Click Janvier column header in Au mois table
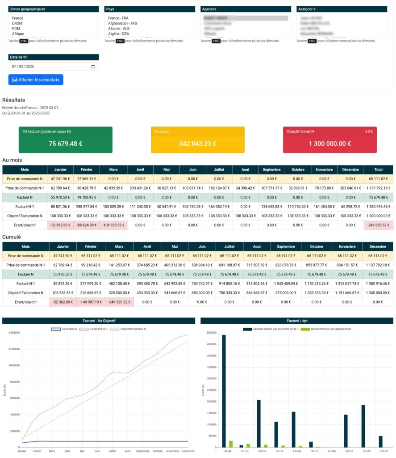The height and width of the screenshot is (458, 396). pos(60,170)
